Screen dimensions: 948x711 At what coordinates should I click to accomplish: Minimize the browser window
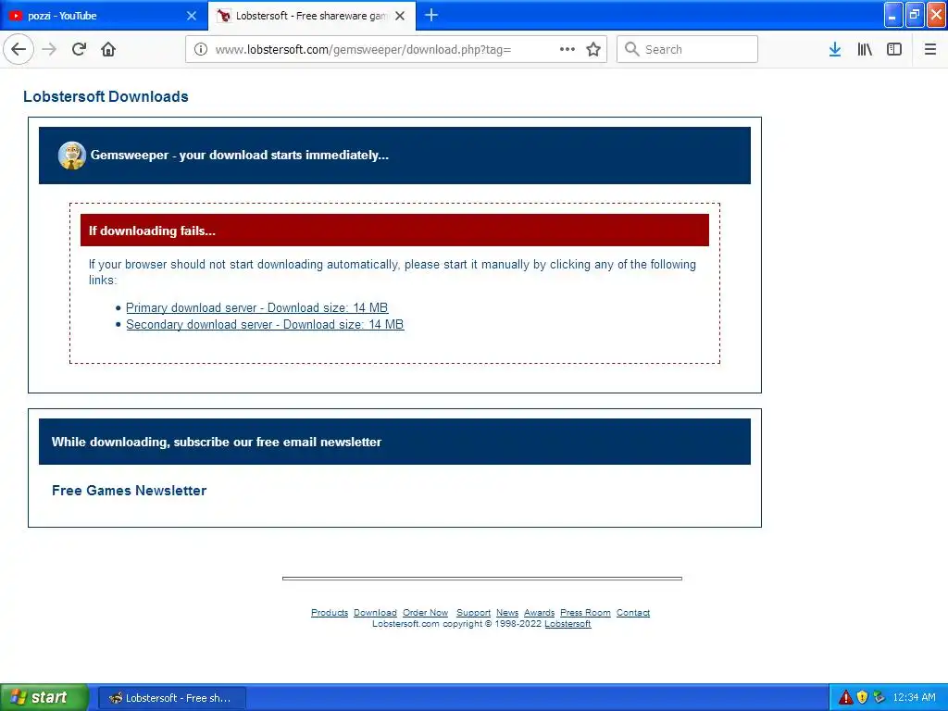tap(893, 15)
